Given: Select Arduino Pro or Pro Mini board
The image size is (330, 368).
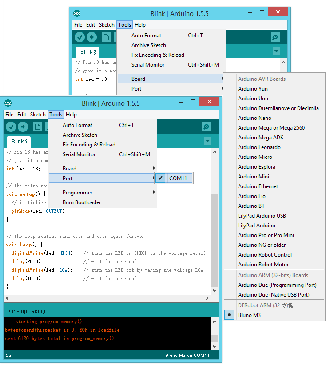Looking at the screenshot, I should click(x=274, y=235).
